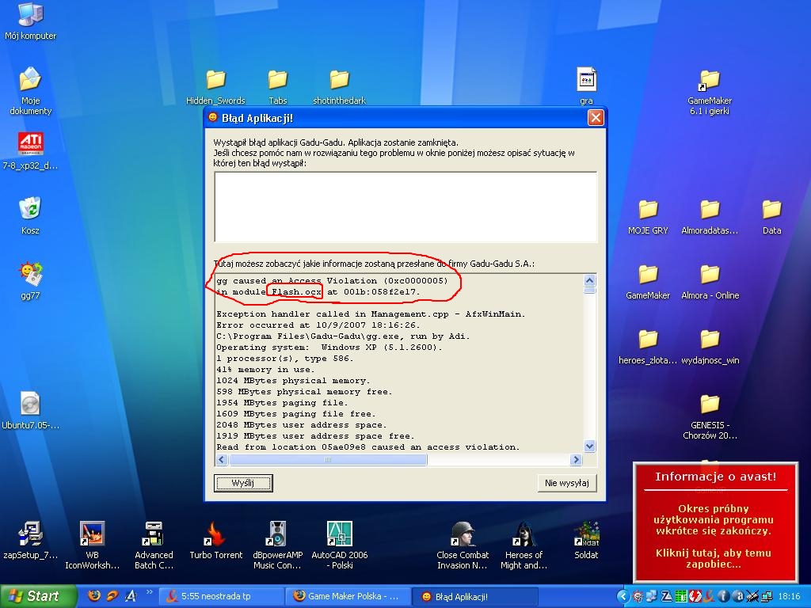Select the AutoCAD 2006 Polski shortcut
Viewport: 811px width, 608px height.
pos(339,534)
